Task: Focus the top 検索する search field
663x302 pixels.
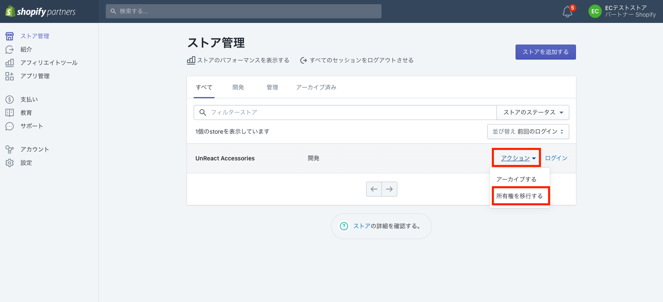Action: [x=244, y=11]
